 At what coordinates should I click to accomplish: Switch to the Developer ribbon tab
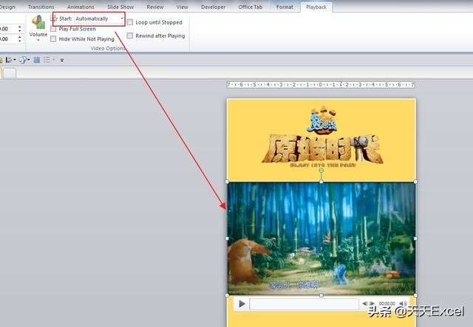[213, 7]
